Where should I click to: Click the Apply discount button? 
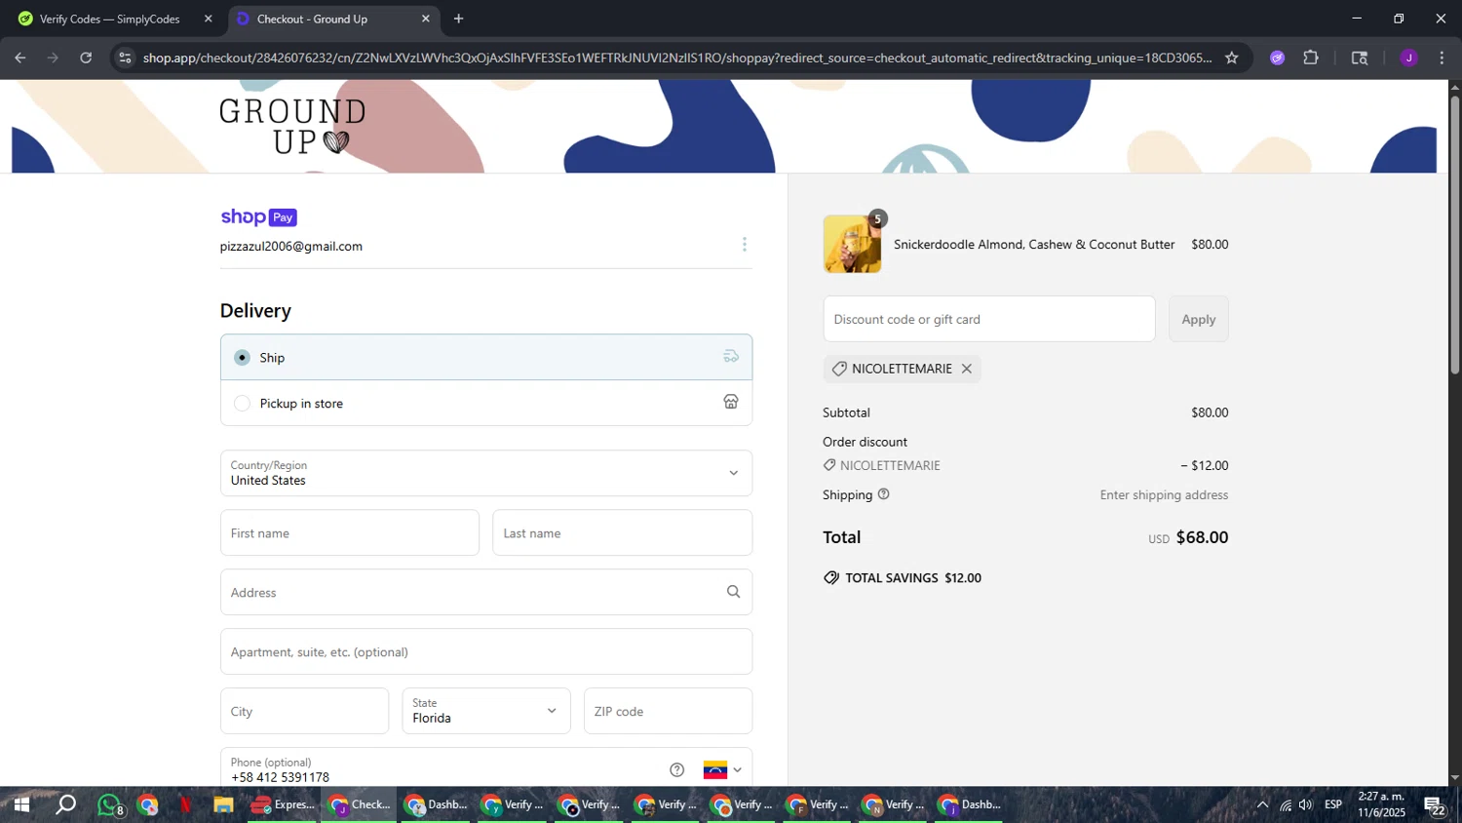(x=1199, y=319)
